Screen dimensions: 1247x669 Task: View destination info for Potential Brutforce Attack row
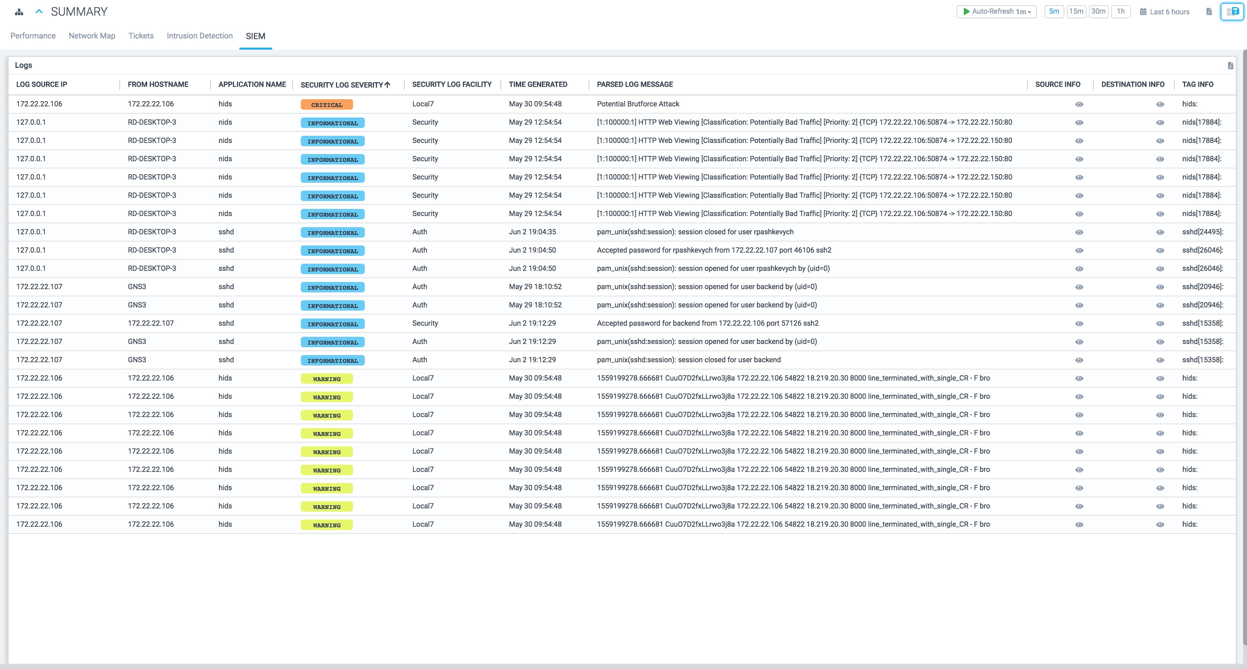tap(1160, 104)
